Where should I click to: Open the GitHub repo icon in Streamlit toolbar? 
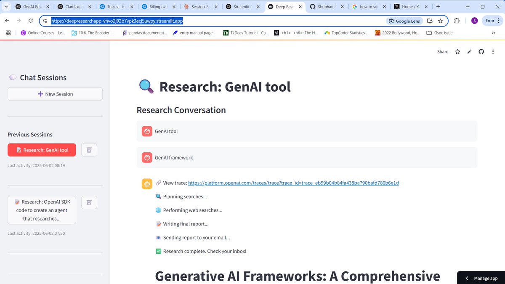(481, 51)
